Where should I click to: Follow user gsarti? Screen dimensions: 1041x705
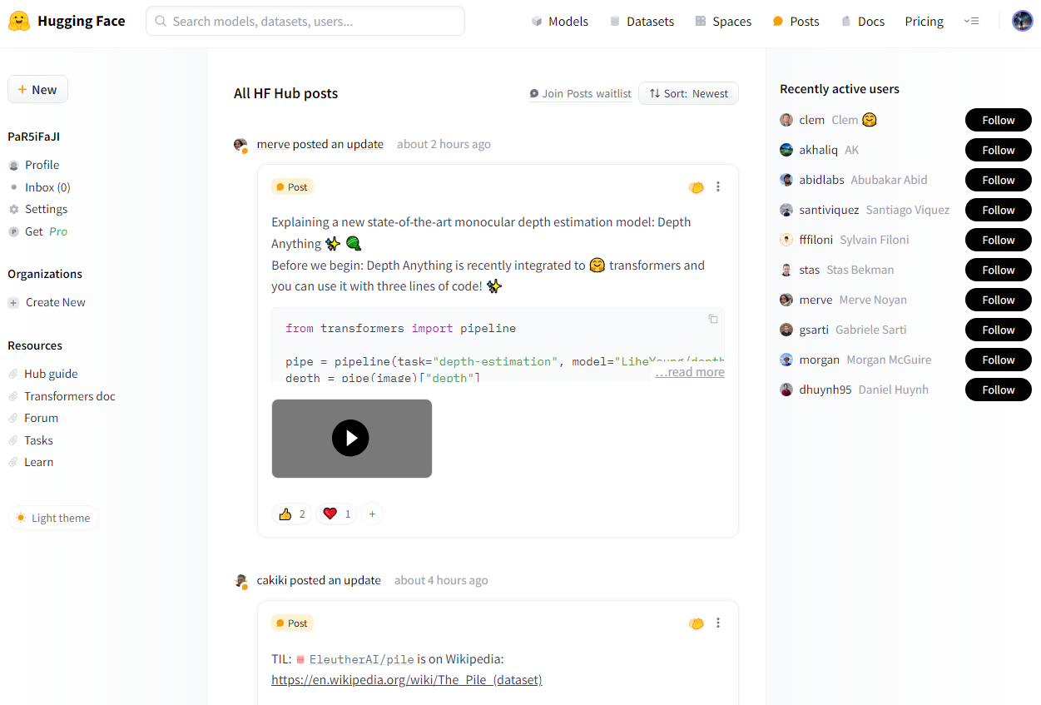click(x=999, y=330)
